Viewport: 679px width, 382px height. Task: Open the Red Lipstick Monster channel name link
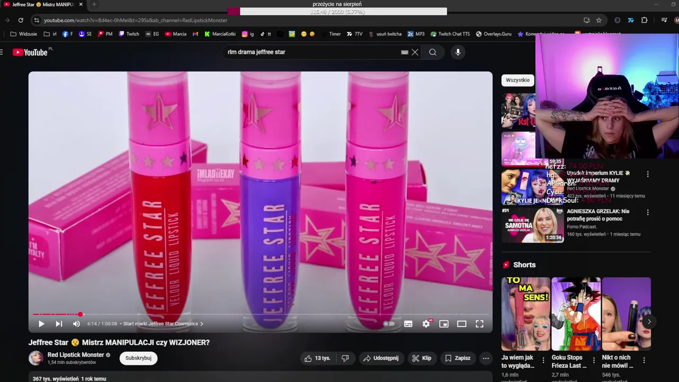point(76,355)
